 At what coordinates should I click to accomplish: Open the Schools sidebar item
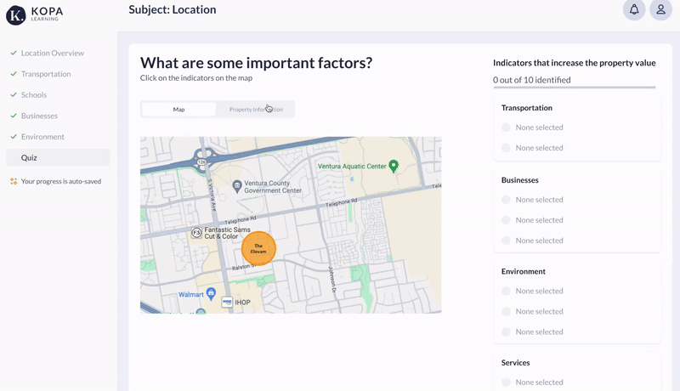coord(34,95)
